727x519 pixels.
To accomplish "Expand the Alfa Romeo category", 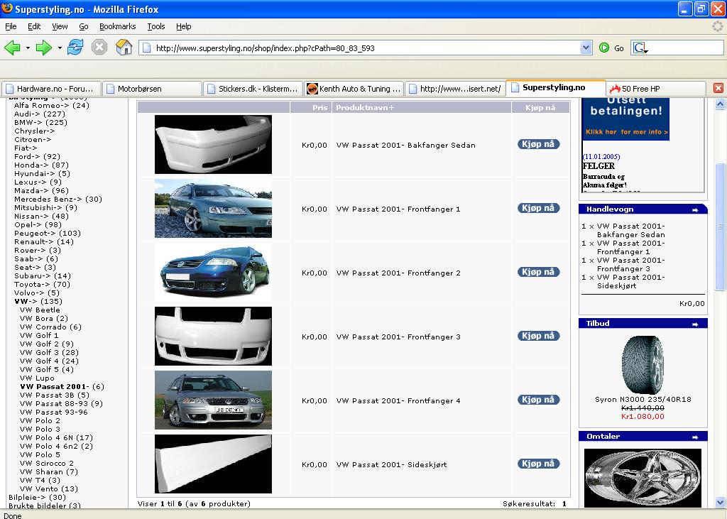I will click(x=51, y=105).
